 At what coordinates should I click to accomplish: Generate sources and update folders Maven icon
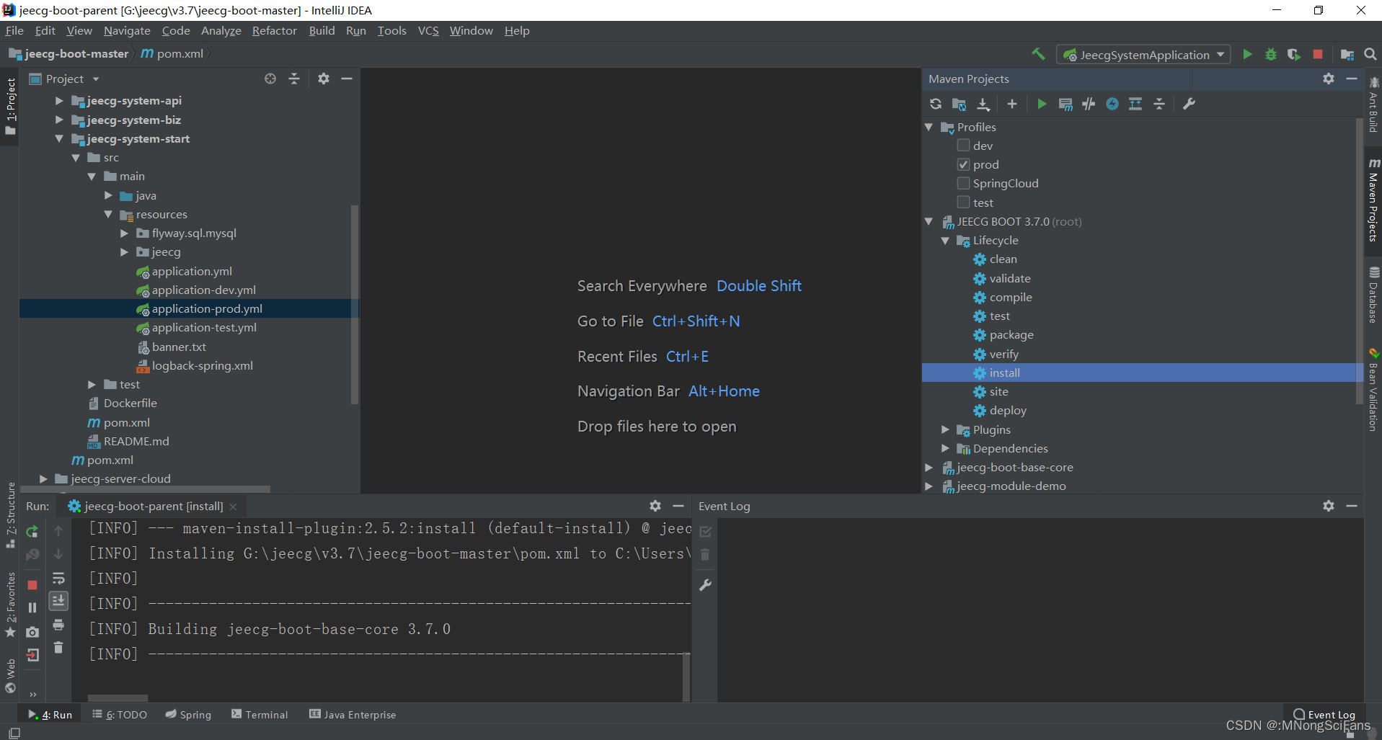tap(959, 104)
